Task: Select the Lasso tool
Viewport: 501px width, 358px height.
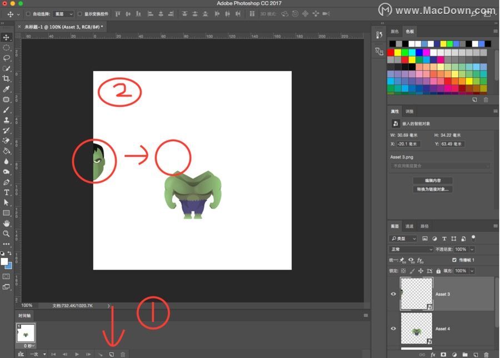Action: [6, 58]
